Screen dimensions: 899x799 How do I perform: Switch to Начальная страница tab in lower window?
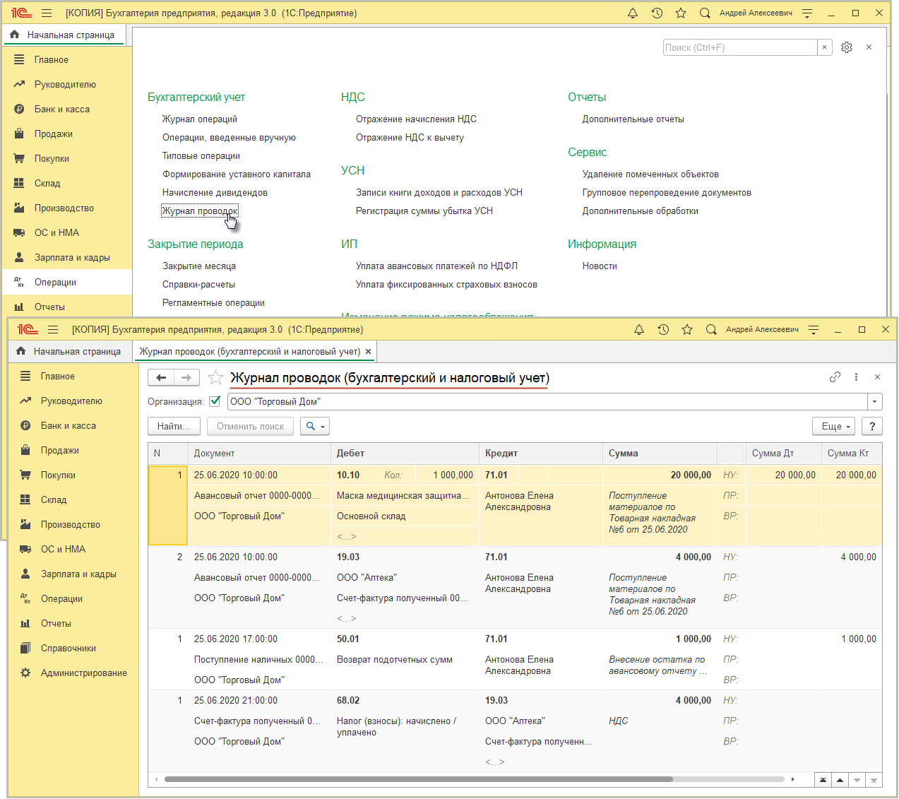[70, 351]
